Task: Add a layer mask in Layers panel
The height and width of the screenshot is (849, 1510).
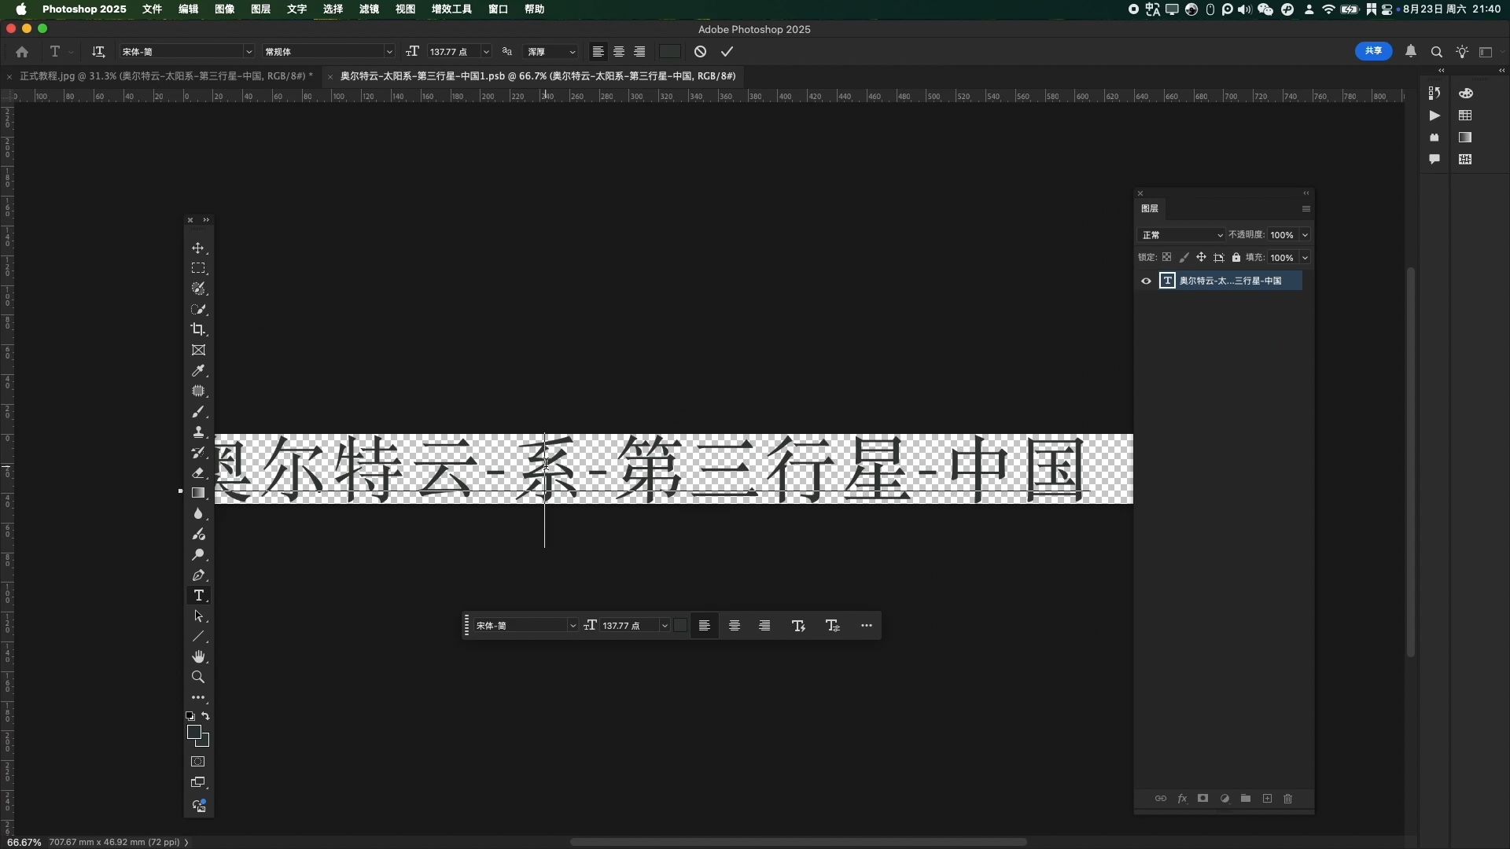Action: (1202, 799)
